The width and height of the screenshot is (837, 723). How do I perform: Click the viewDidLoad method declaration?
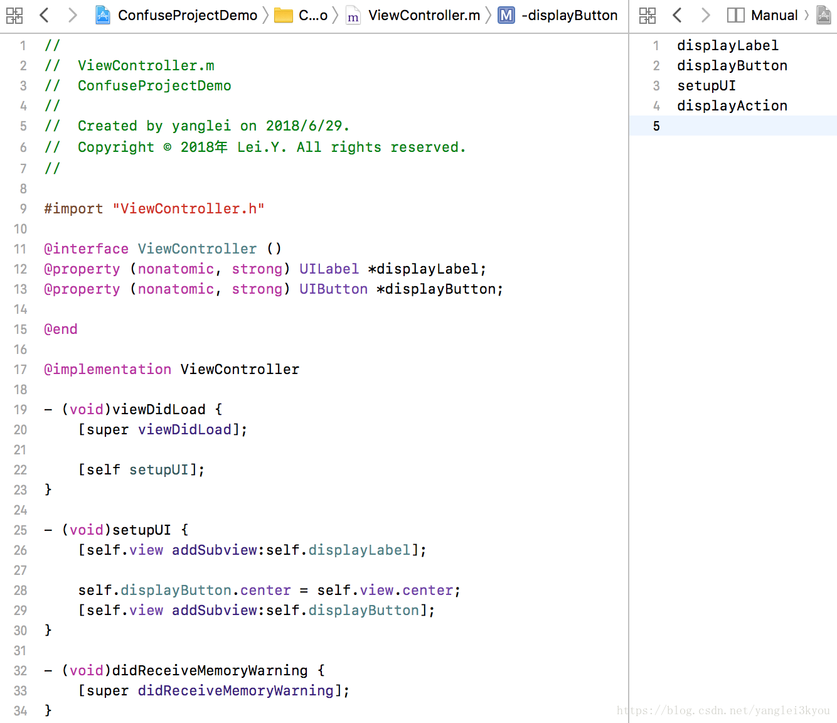pos(133,409)
